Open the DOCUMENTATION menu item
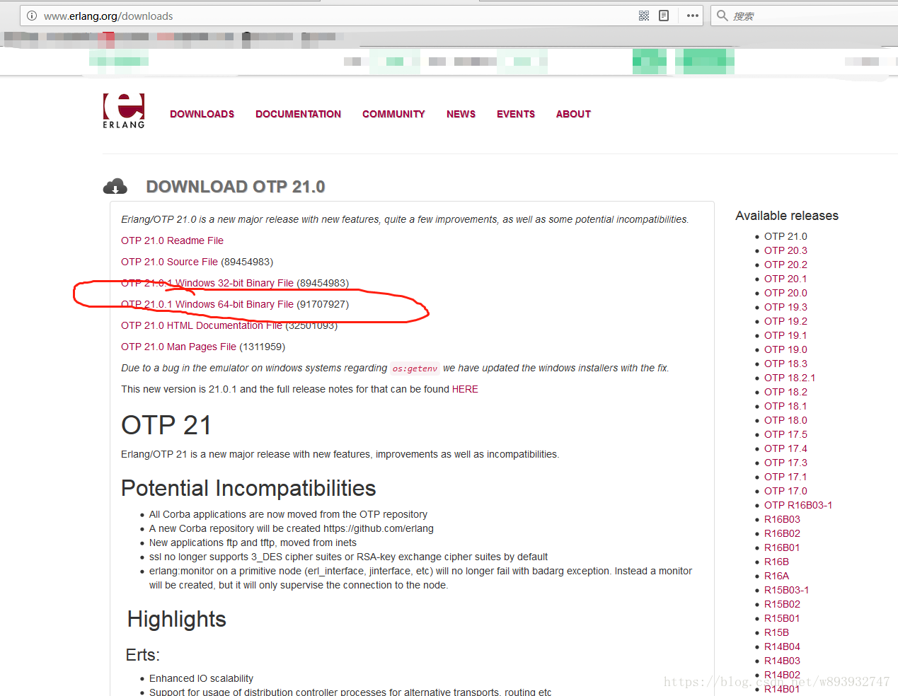 pos(298,114)
